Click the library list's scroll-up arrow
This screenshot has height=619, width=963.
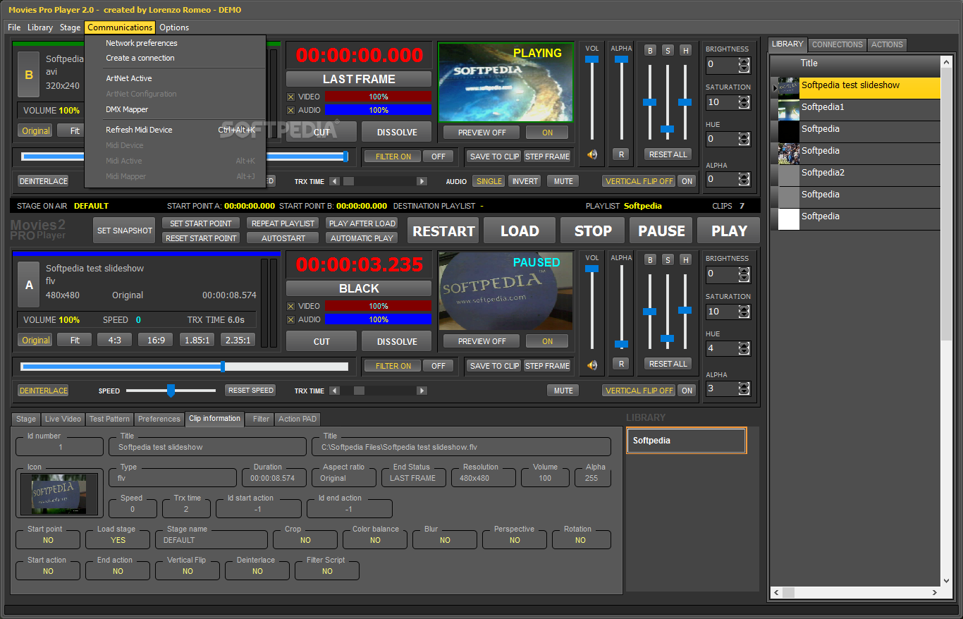(x=946, y=63)
